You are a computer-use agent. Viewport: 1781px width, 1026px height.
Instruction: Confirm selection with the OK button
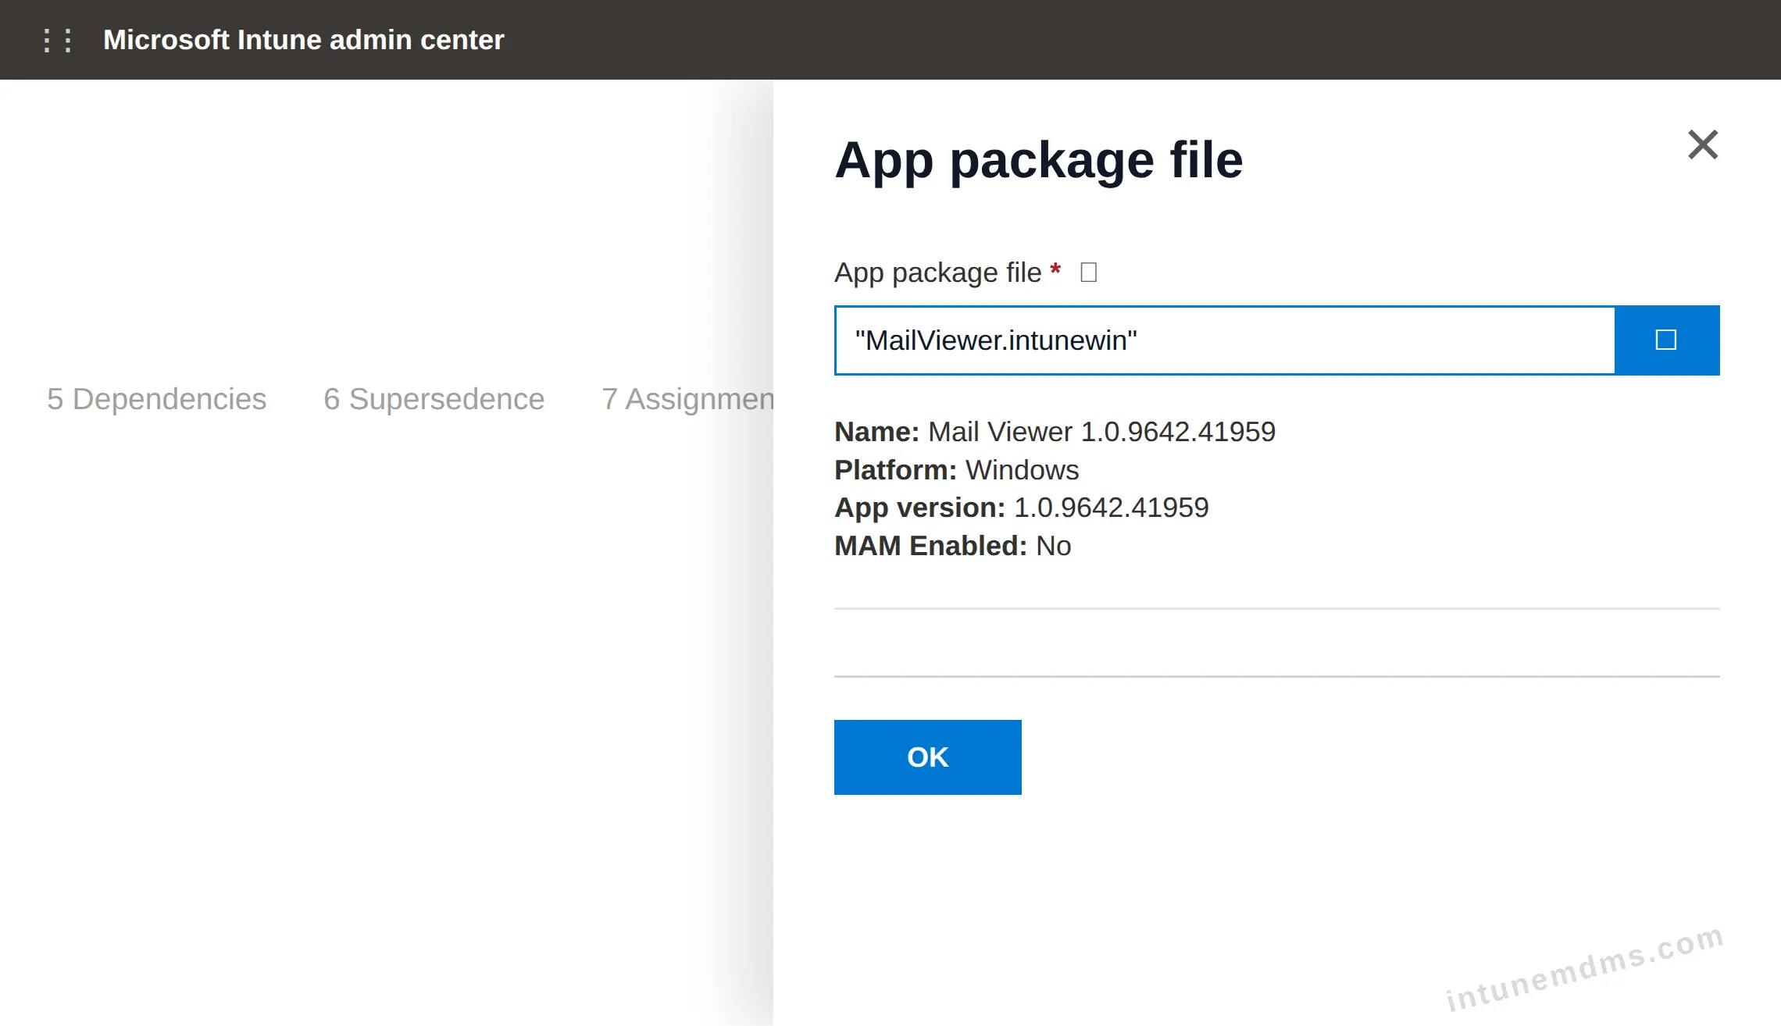coord(928,757)
